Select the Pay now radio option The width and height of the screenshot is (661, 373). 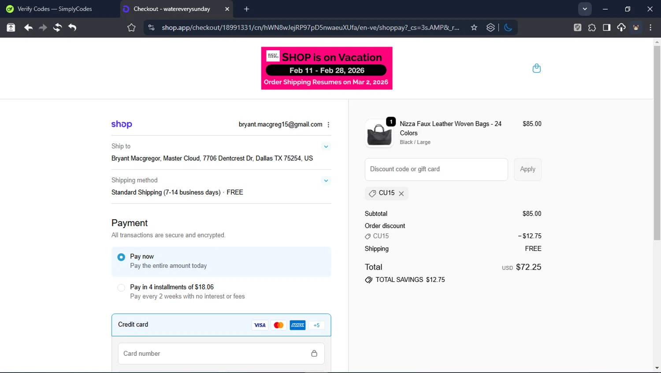pyautogui.click(x=121, y=257)
